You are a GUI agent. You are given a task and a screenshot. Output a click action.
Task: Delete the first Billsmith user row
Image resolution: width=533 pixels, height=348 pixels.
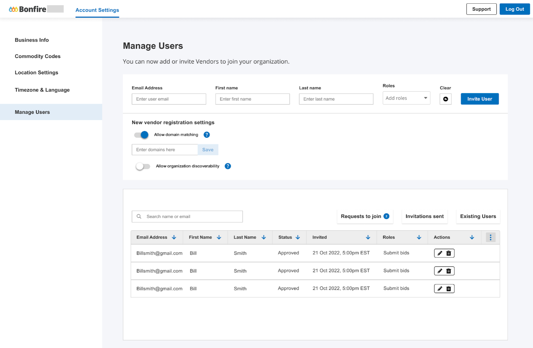449,253
